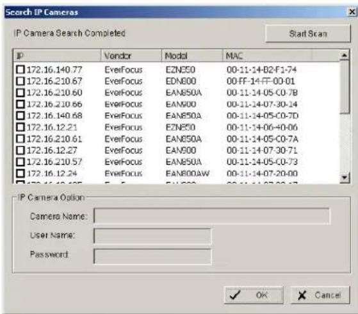
Task: Select MAC address 00-11-14-06-40-06
Action: (262, 128)
